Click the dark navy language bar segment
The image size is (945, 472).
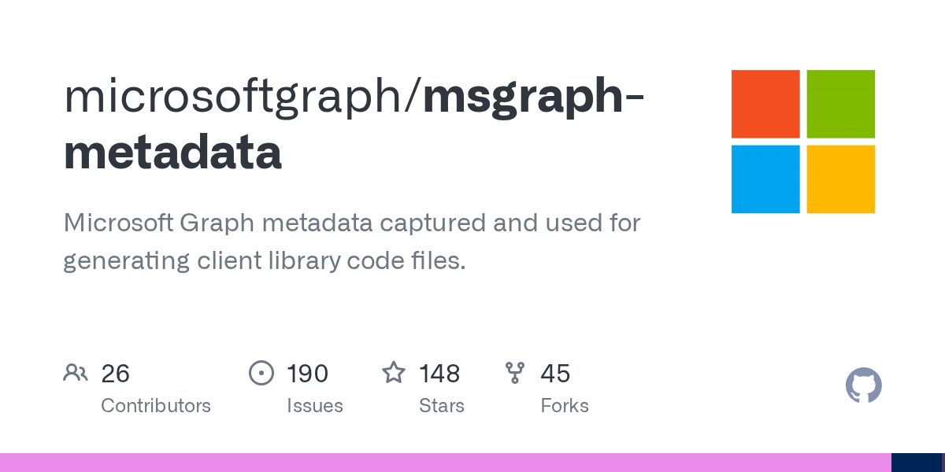(x=917, y=463)
